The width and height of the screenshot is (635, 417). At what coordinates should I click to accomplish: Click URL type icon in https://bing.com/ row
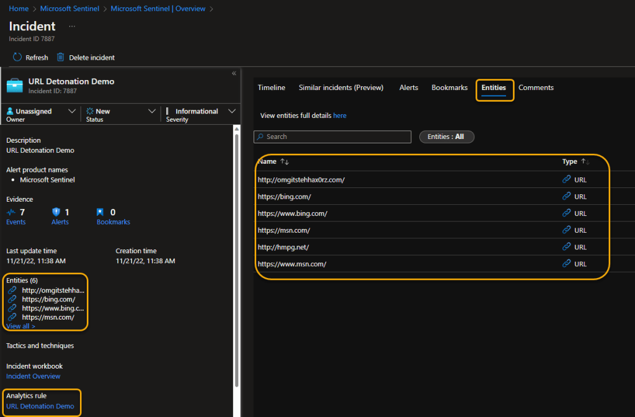[567, 196]
